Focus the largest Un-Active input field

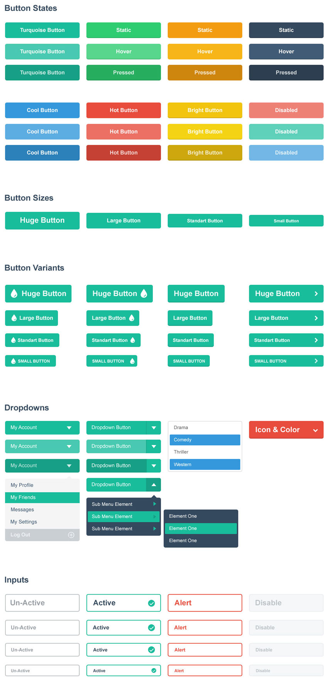(x=42, y=603)
